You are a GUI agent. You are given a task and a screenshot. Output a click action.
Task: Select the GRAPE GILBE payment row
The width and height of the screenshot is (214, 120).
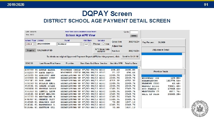80,86
